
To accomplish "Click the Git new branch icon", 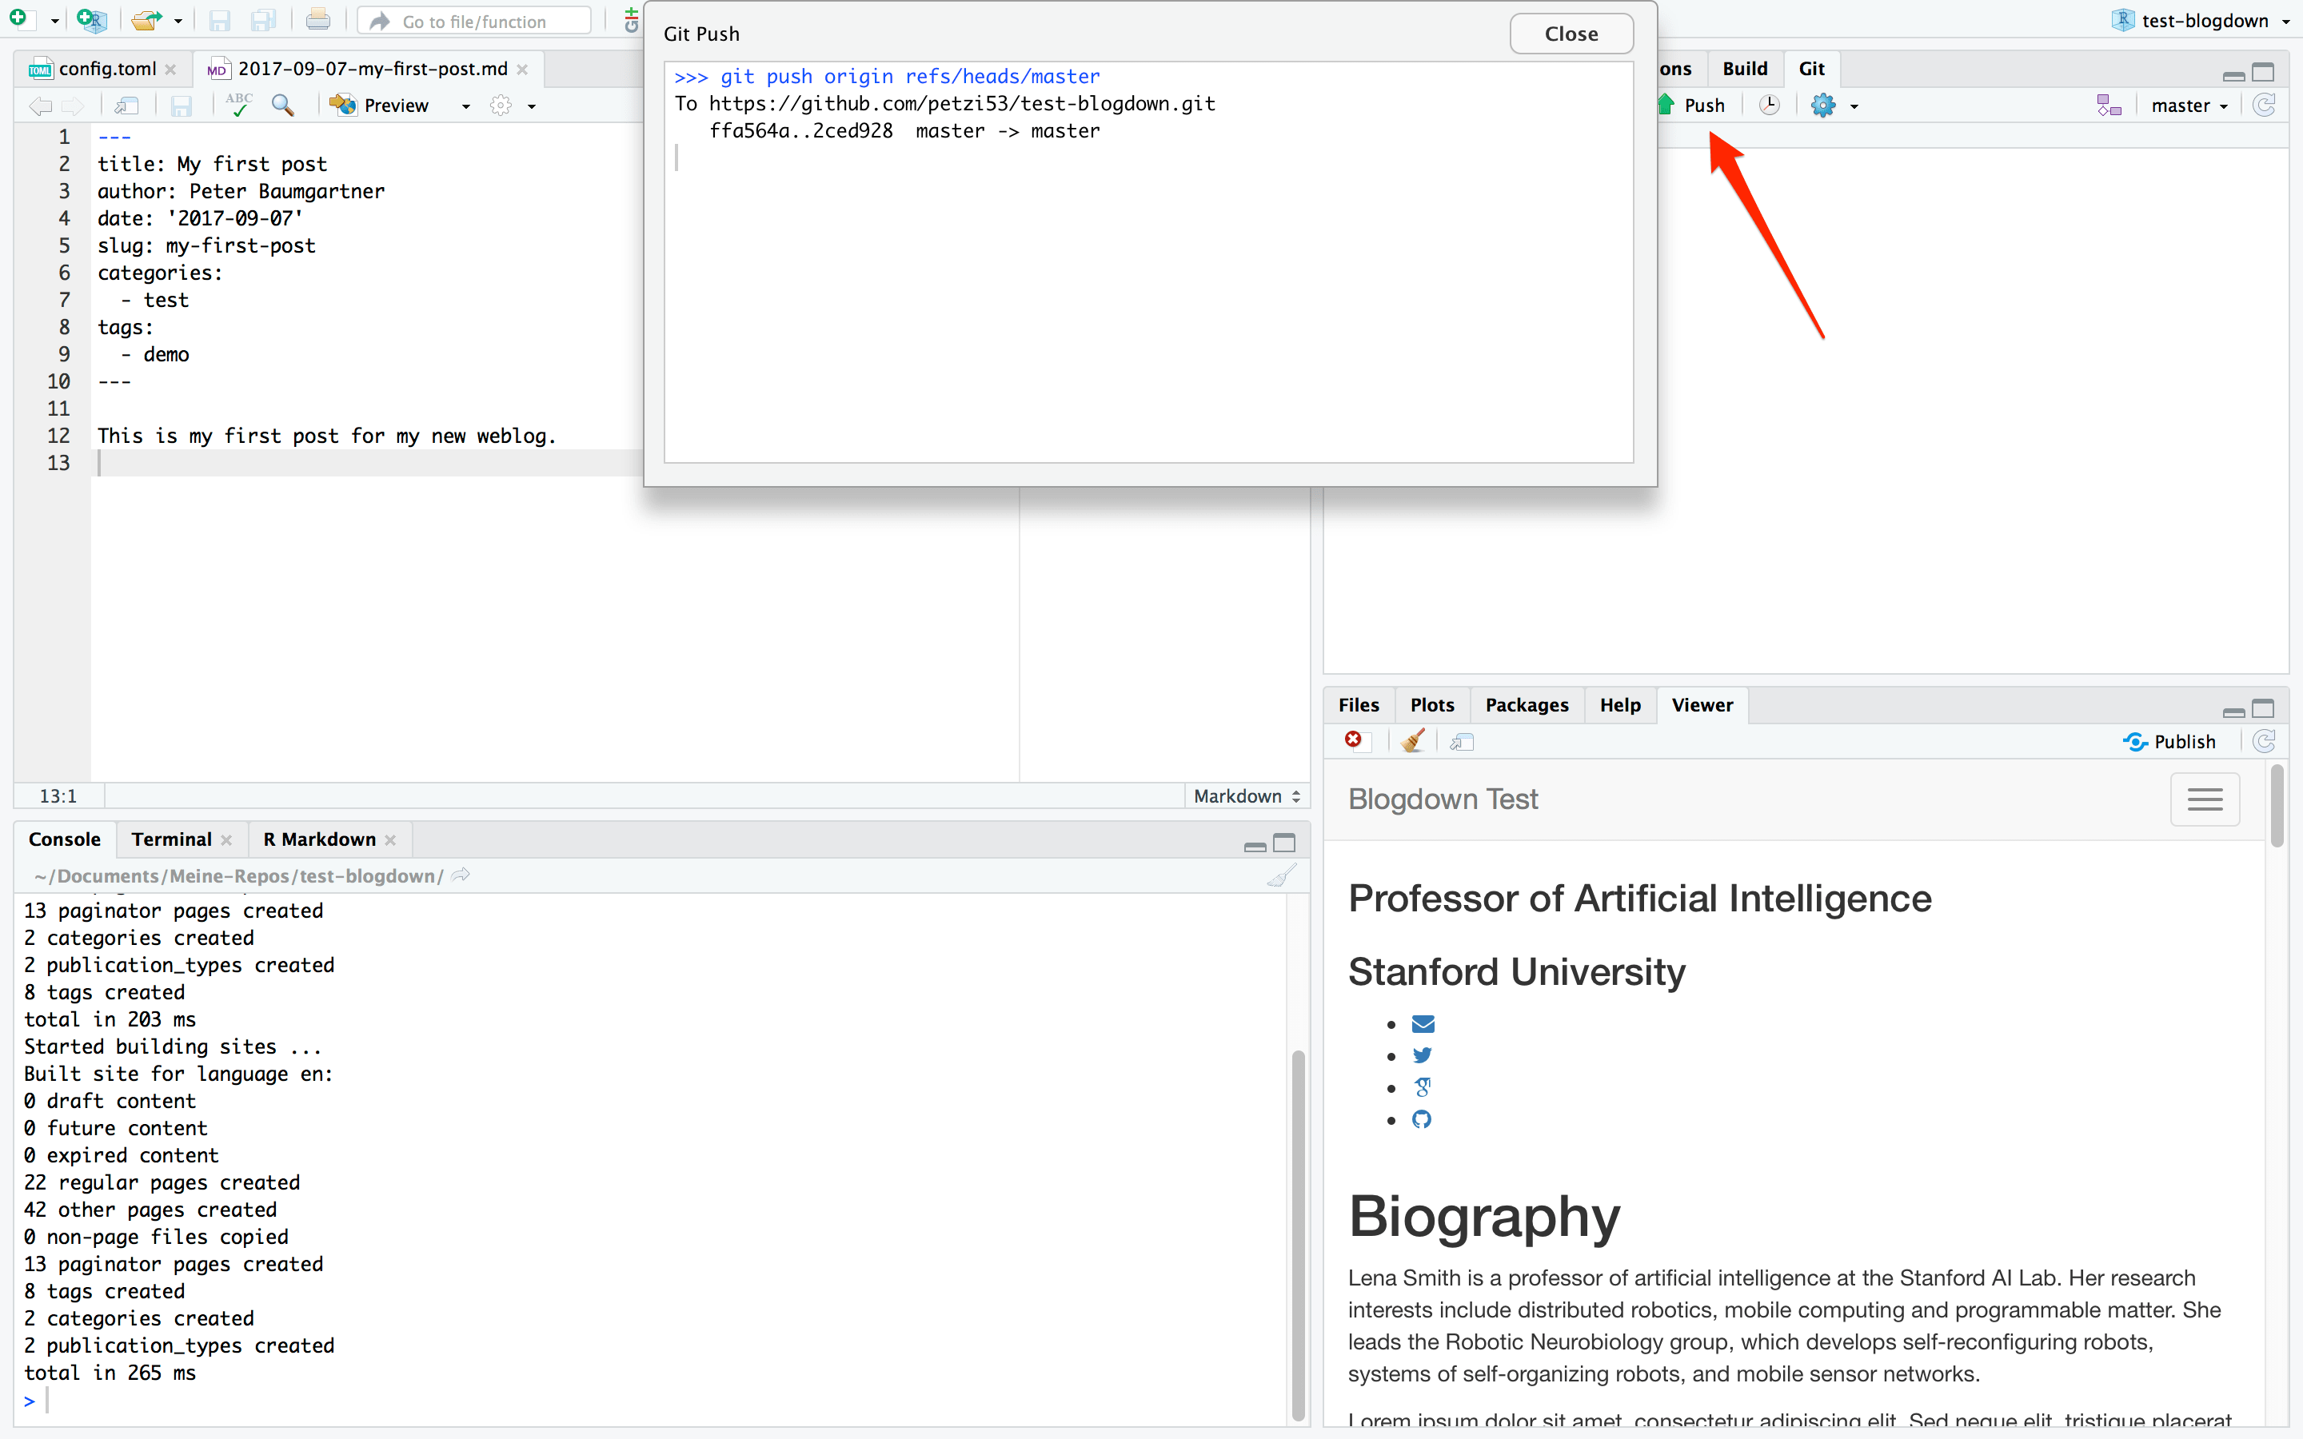I will coord(2108,105).
